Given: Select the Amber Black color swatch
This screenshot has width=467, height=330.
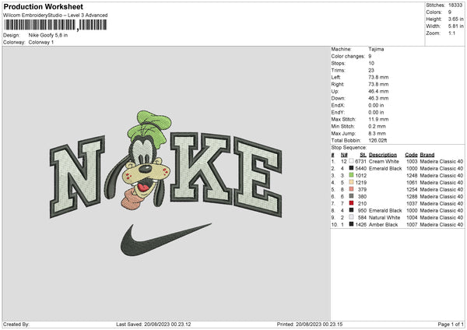Looking at the screenshot, I should (x=352, y=224).
